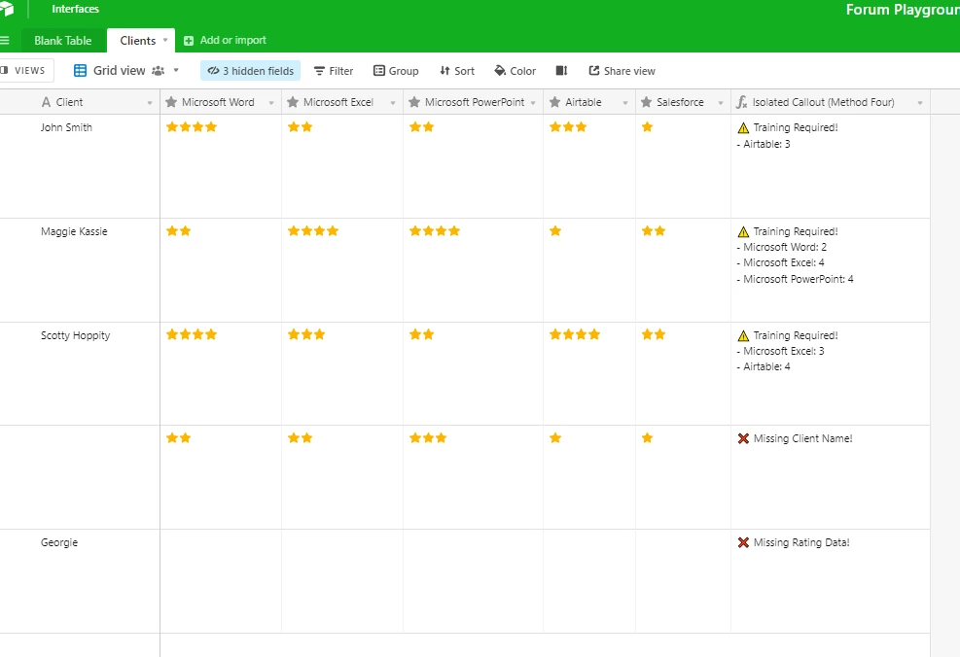Toggle the Views sidebar button

[25, 70]
